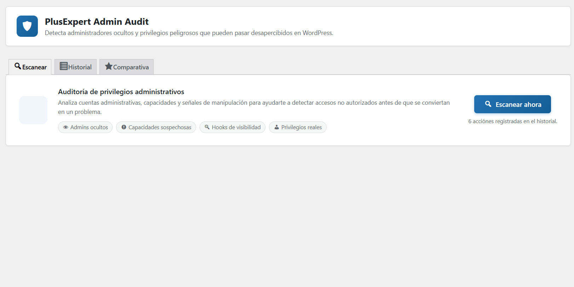Click the warning icon in Capacidades sospechosas
This screenshot has width=574, height=287.
(124, 127)
